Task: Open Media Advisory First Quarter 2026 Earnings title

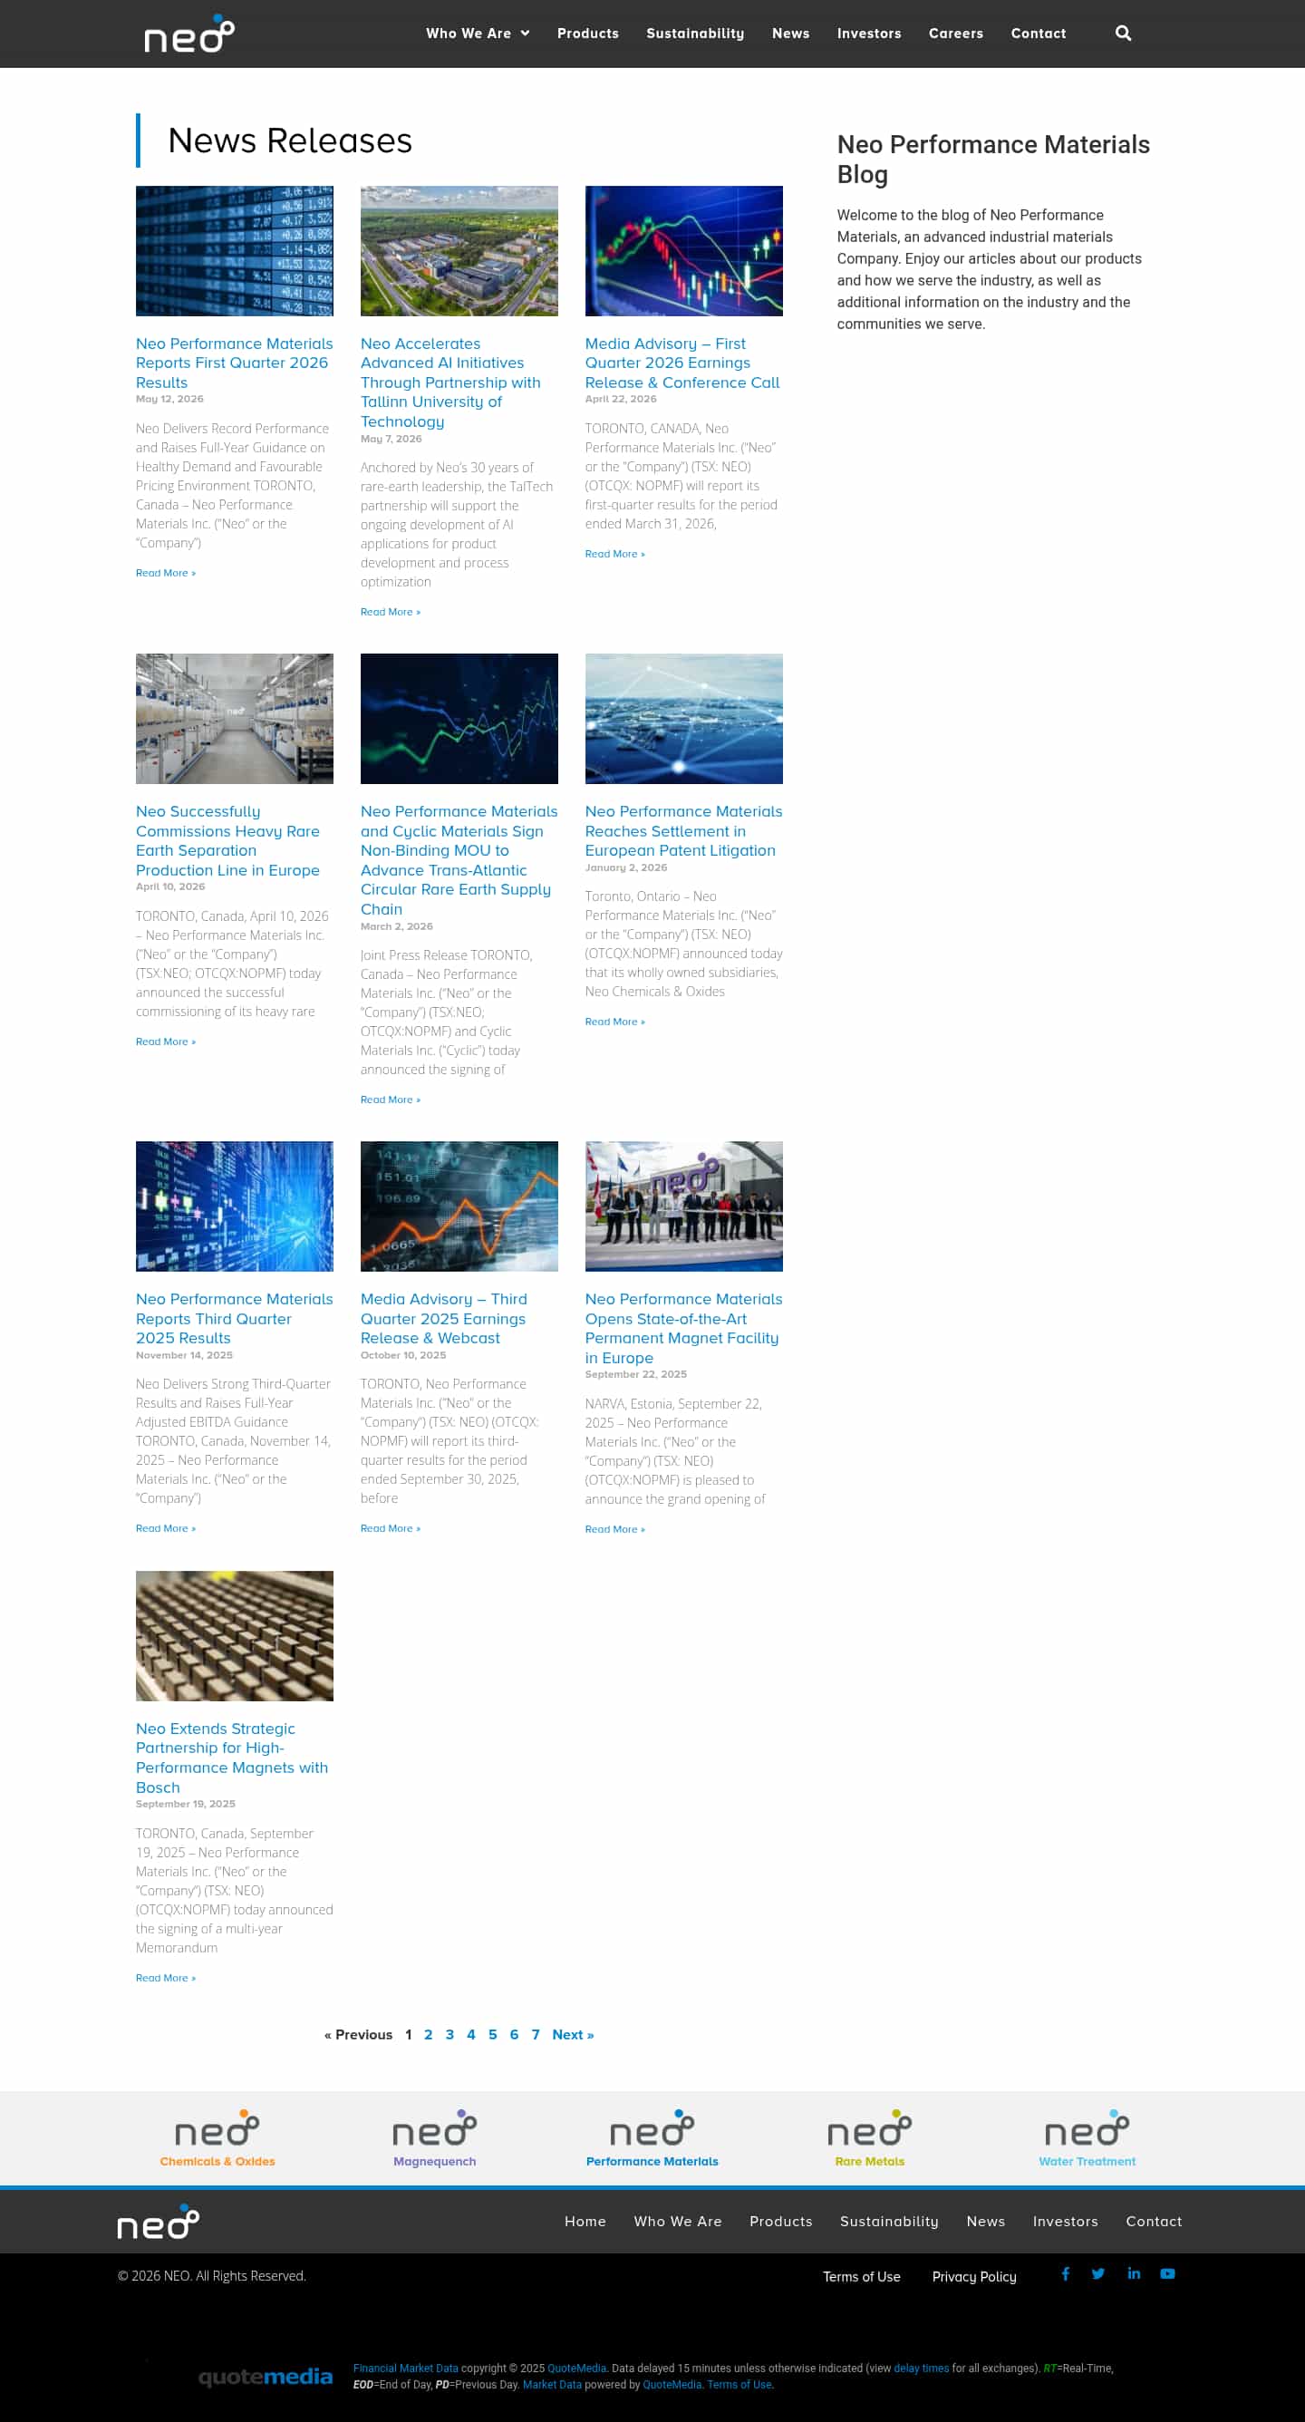Action: 682,363
